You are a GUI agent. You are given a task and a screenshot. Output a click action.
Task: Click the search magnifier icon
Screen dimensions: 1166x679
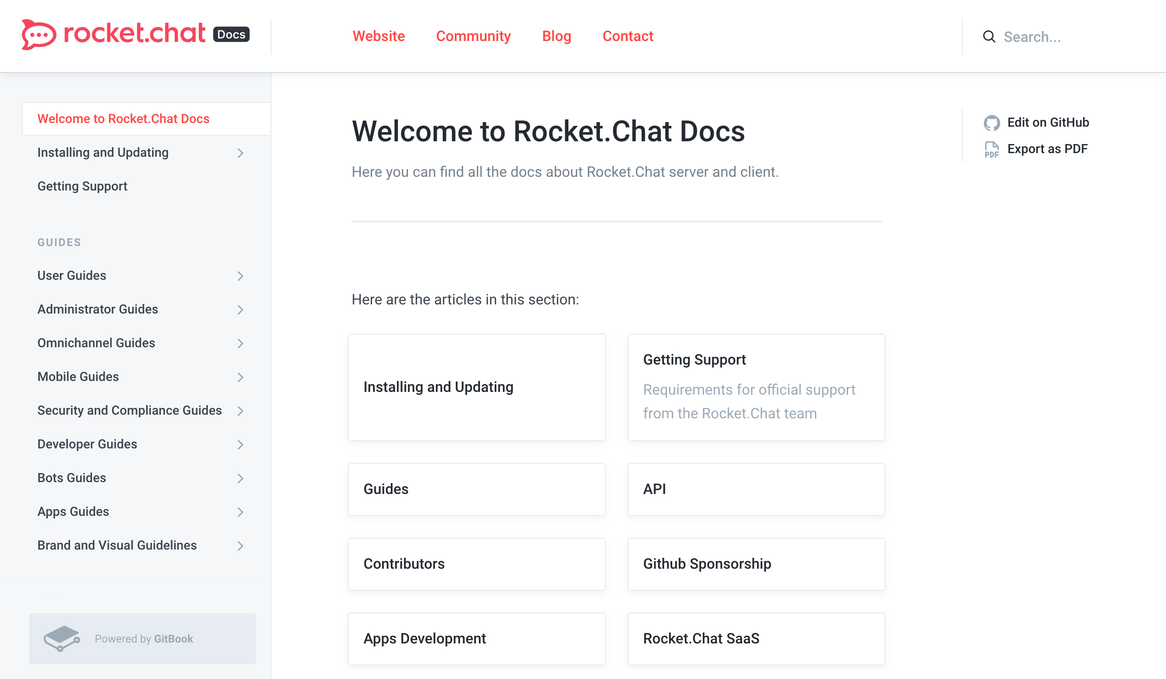(x=989, y=36)
